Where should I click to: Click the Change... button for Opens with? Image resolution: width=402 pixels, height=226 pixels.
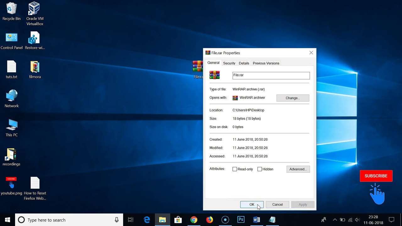click(293, 98)
